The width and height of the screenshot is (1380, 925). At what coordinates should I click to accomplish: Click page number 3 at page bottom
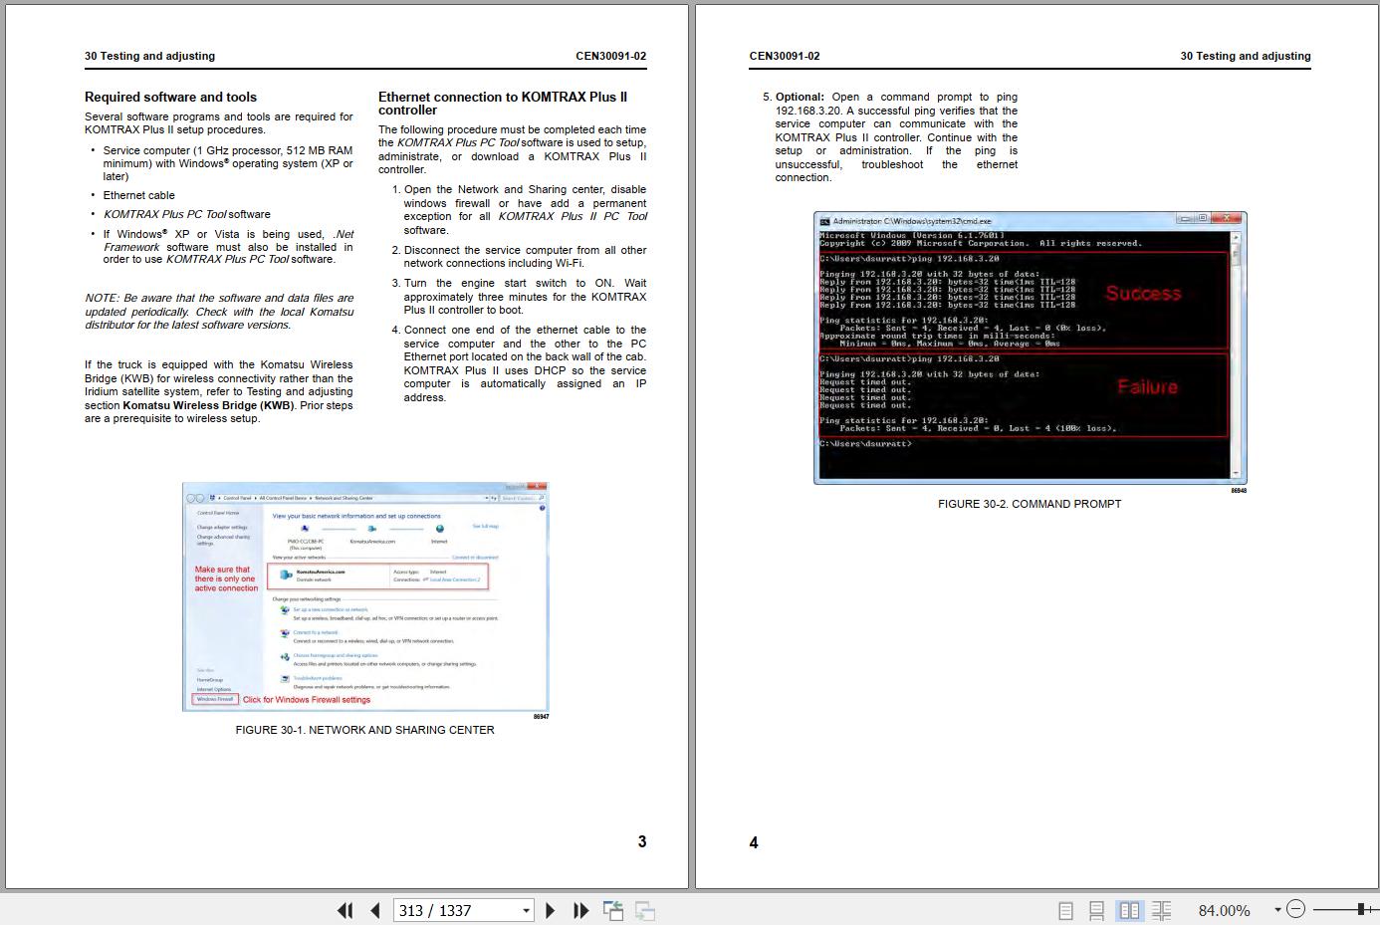(642, 841)
